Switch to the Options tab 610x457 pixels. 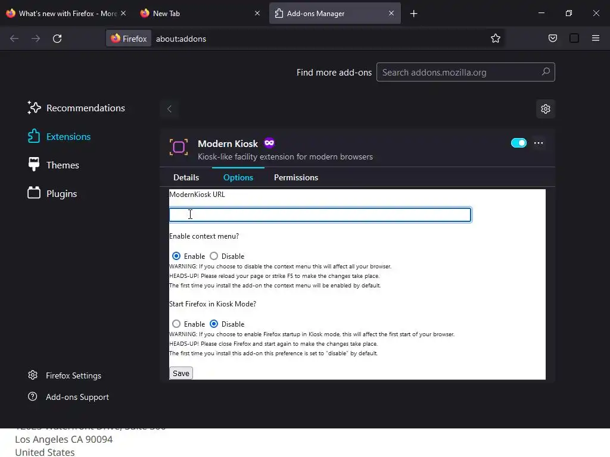(238, 177)
